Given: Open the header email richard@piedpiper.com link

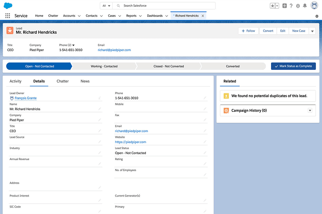Looking at the screenshot, I should [x=114, y=50].
